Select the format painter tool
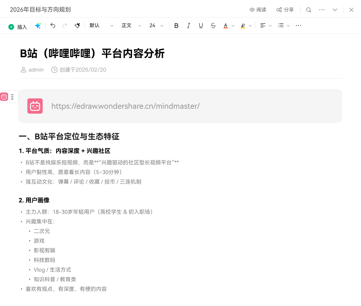Screen dimensions: 361x306 [x=77, y=26]
